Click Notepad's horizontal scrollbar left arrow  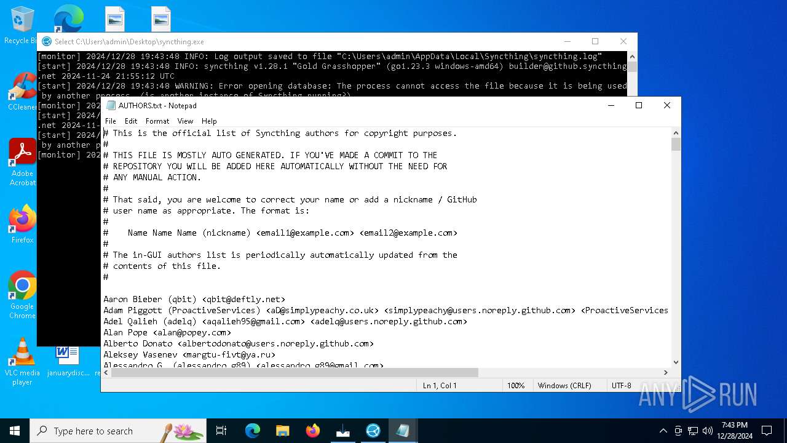pyautogui.click(x=106, y=372)
